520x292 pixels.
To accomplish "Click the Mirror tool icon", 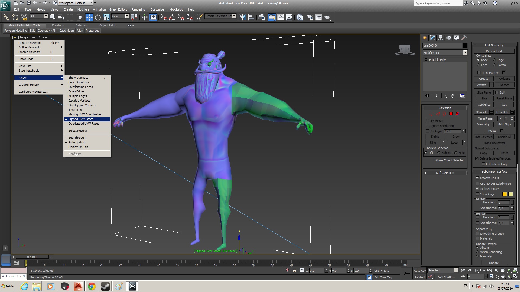I will click(242, 17).
